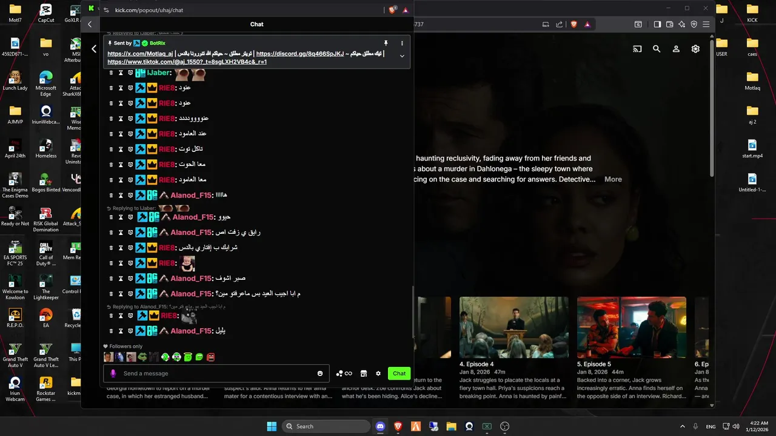Click the BotRix username in pinned message
The image size is (776, 436).
157,43
